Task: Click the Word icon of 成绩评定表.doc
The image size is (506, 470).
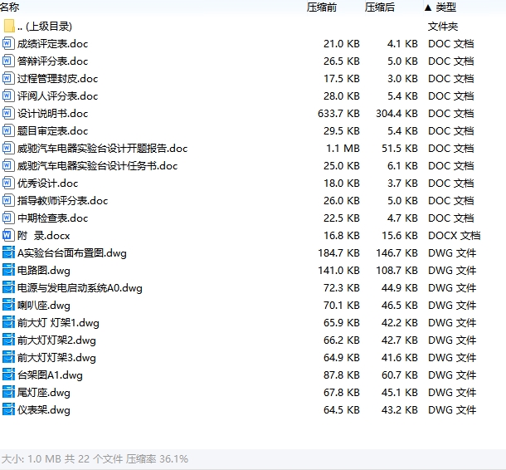Action: pyautogui.click(x=8, y=44)
